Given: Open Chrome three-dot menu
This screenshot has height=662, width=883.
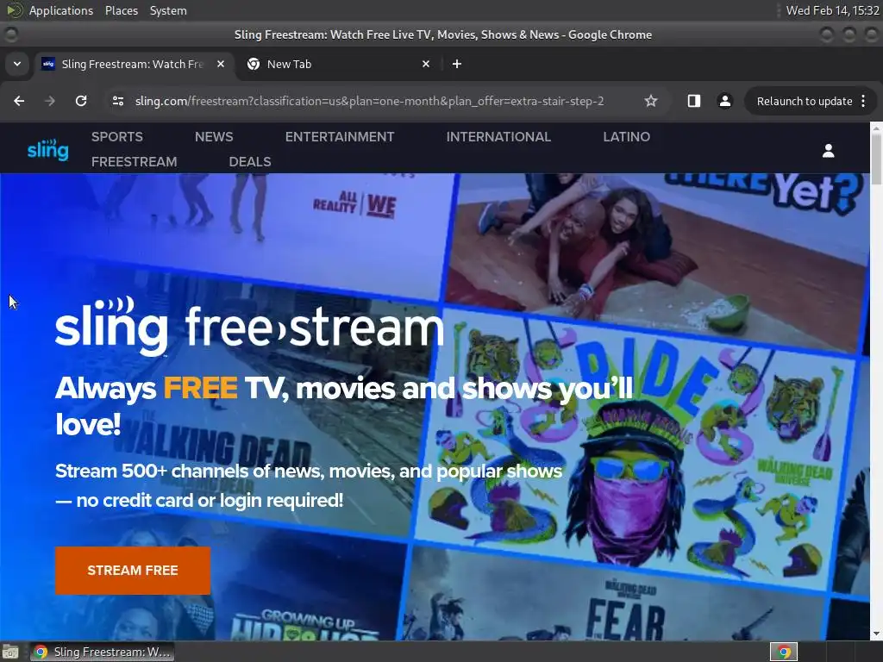Looking at the screenshot, I should 863,101.
